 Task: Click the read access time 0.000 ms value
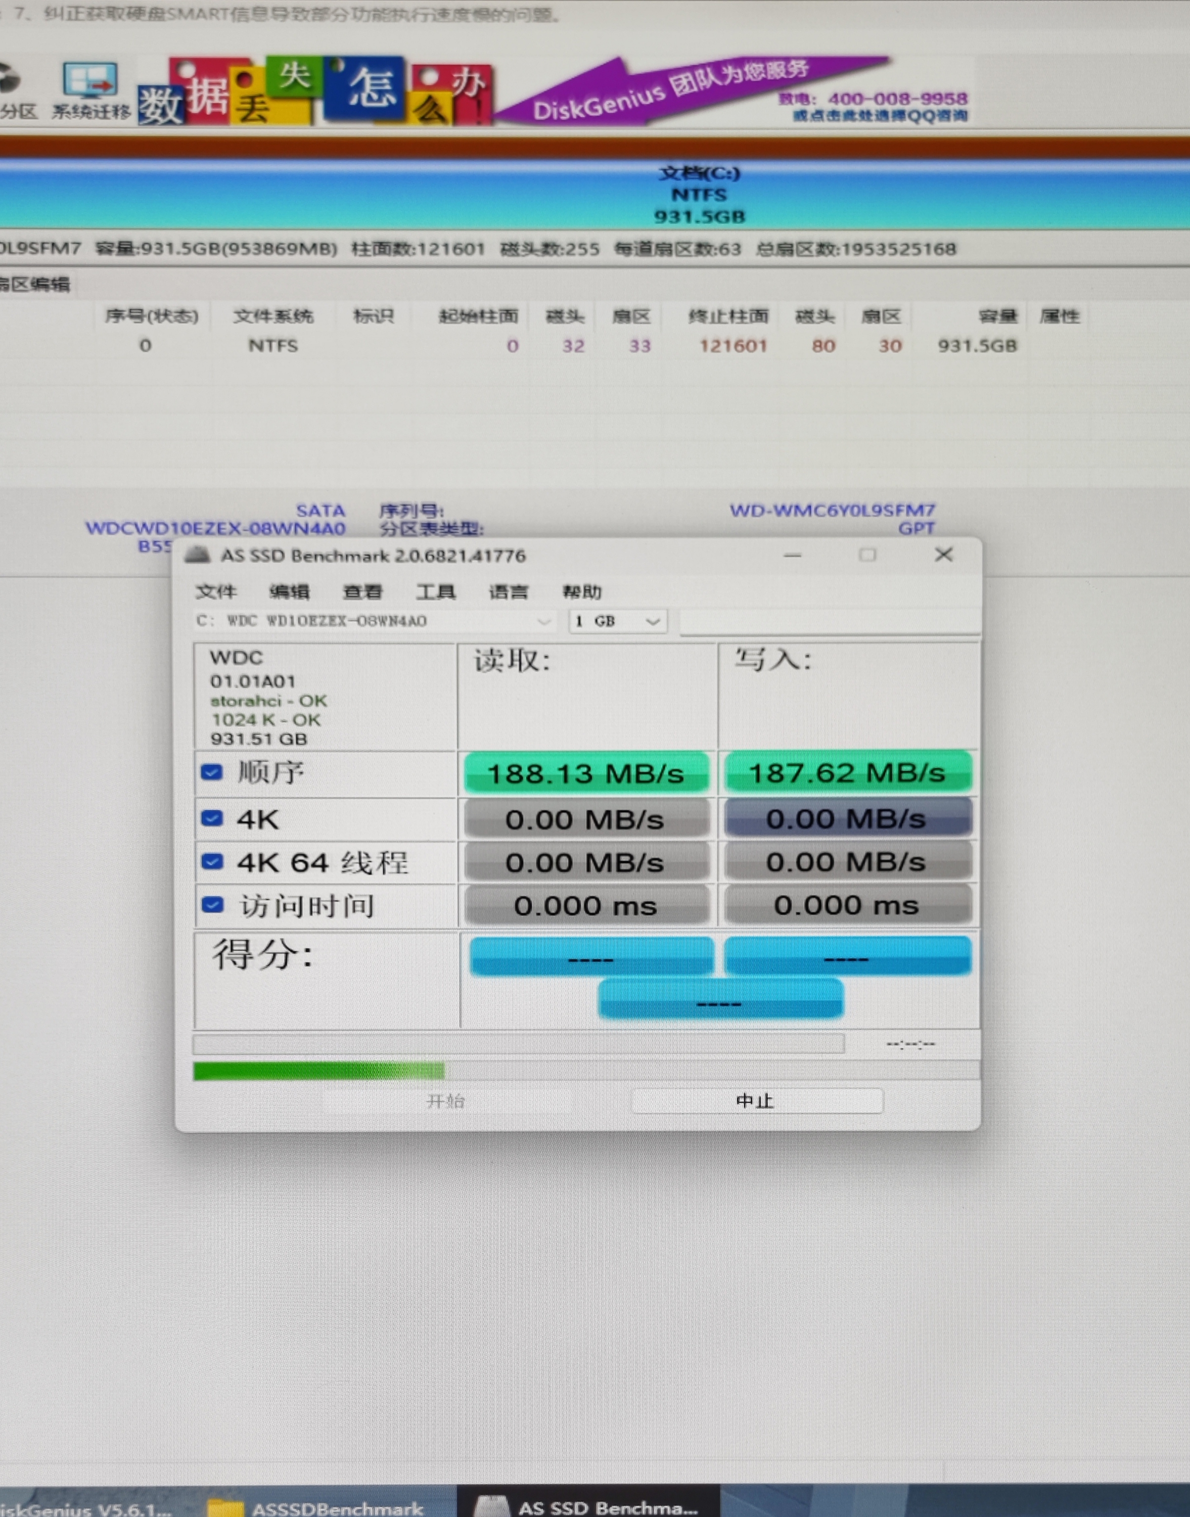[x=586, y=905]
